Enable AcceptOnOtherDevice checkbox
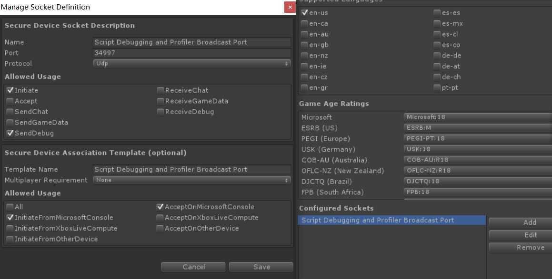 [160, 229]
